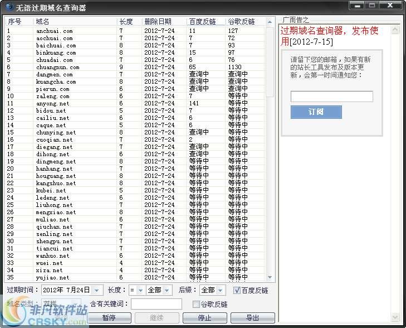Select the ledeng.net domain
Viewport: 406px width, 328px height.
coord(52,198)
